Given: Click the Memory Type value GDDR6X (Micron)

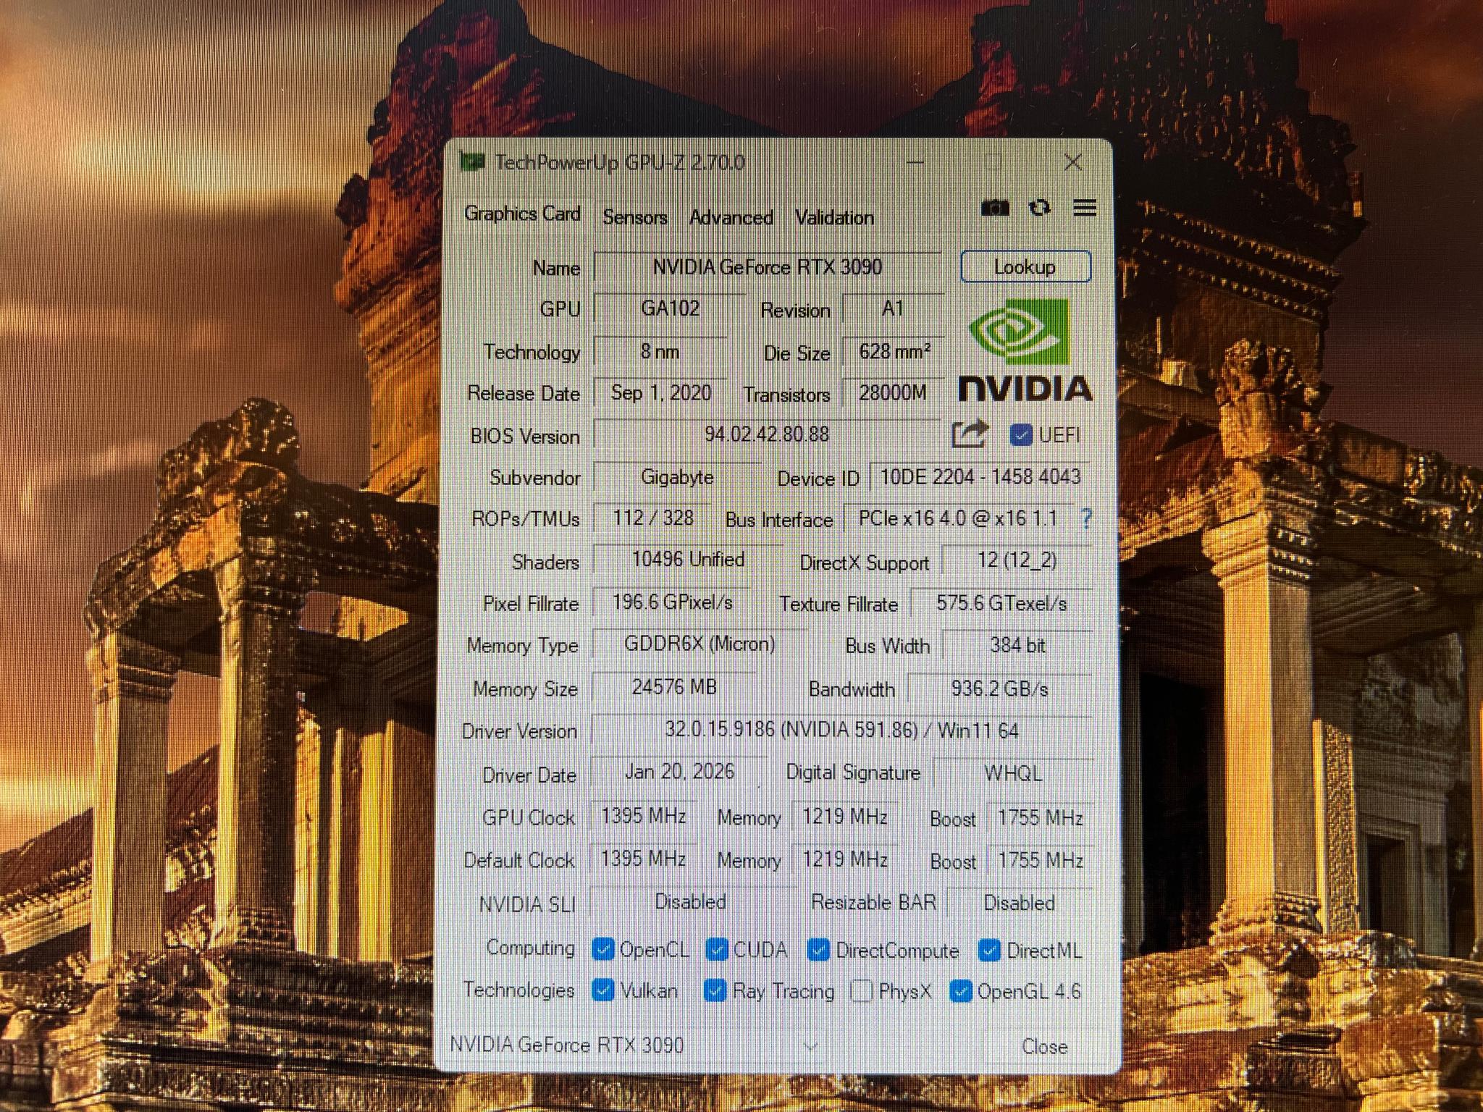Looking at the screenshot, I should coord(700,644).
